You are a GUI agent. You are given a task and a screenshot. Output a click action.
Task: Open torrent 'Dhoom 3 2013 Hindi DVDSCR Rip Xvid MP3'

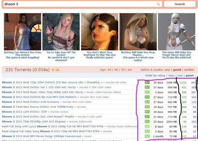tap(39, 97)
